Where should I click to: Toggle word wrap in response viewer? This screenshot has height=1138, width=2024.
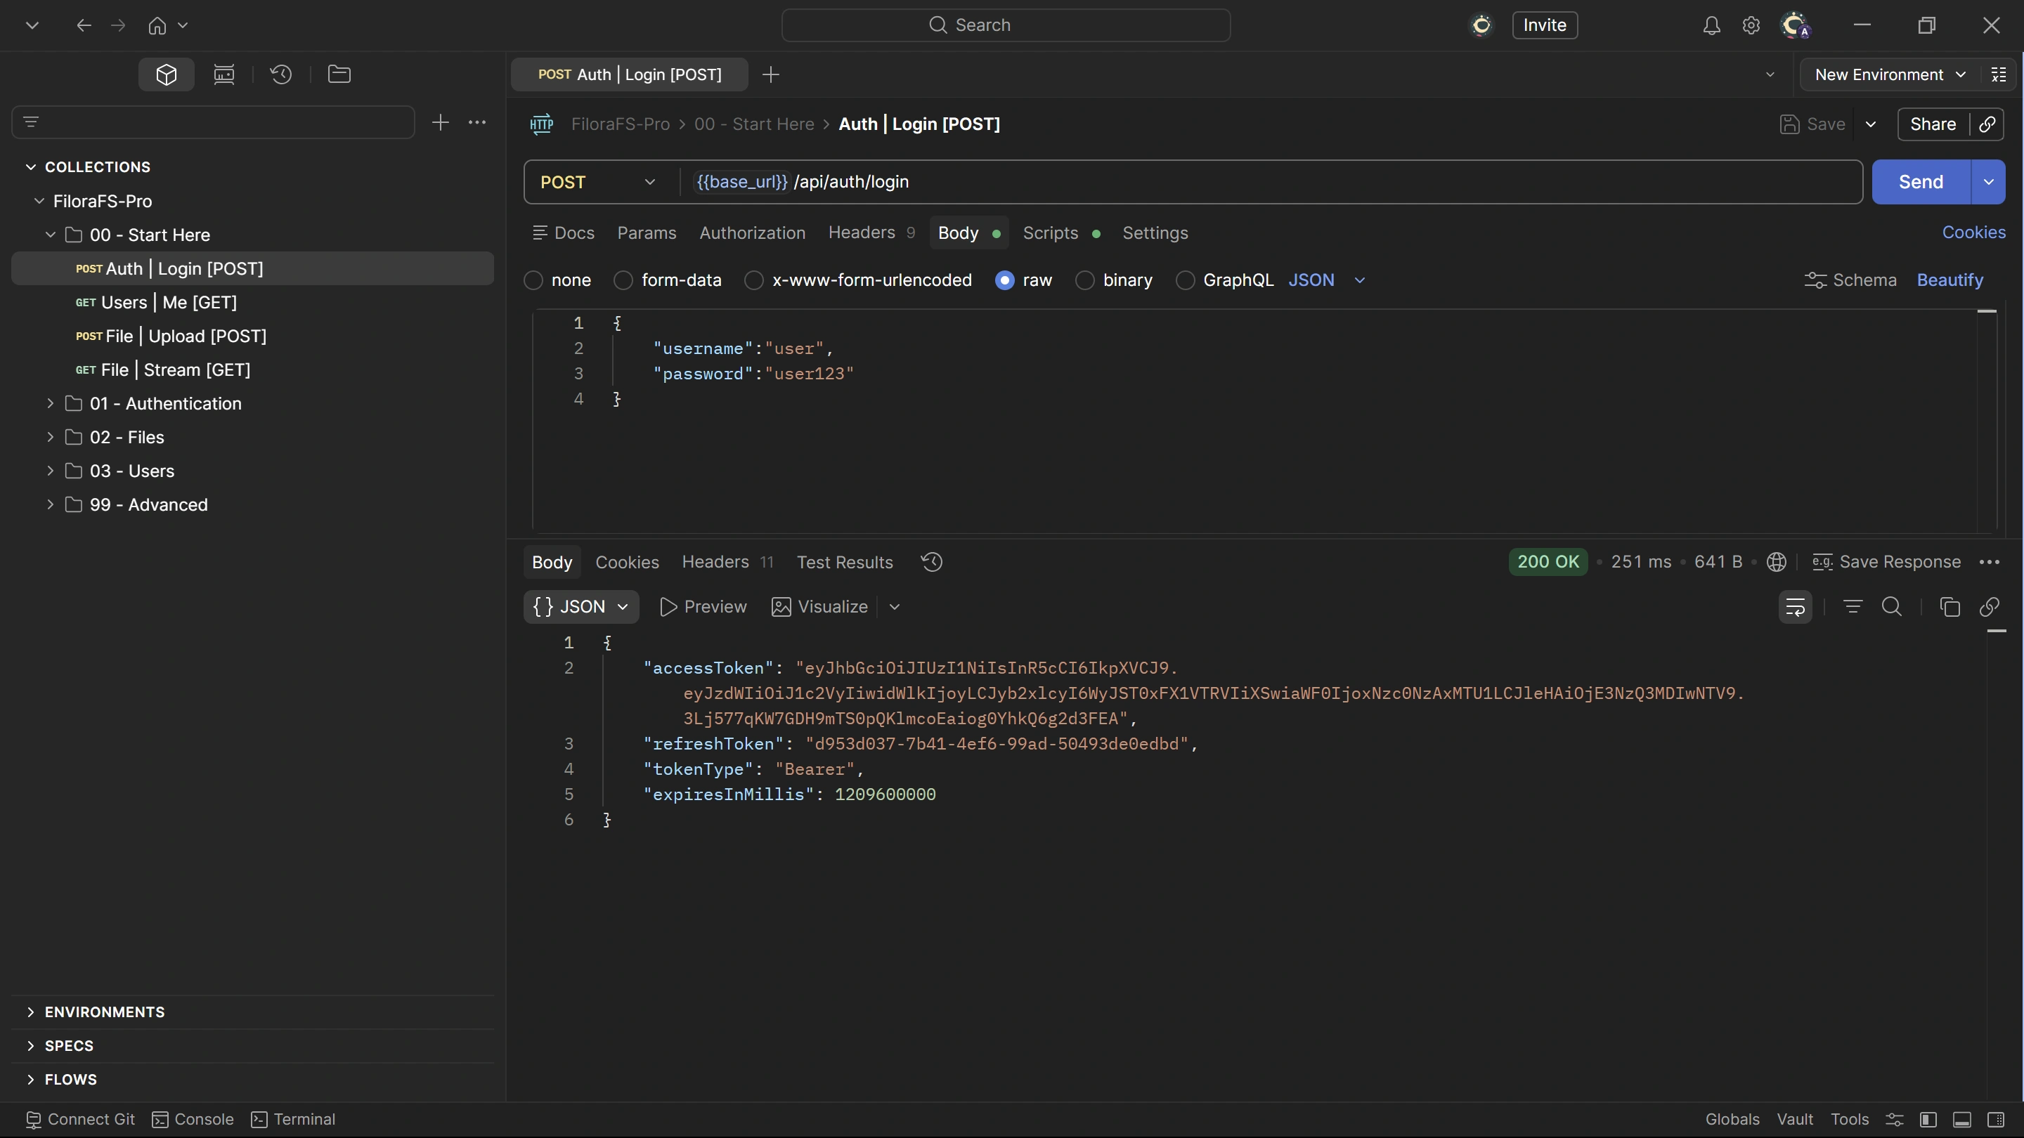coord(1796,606)
